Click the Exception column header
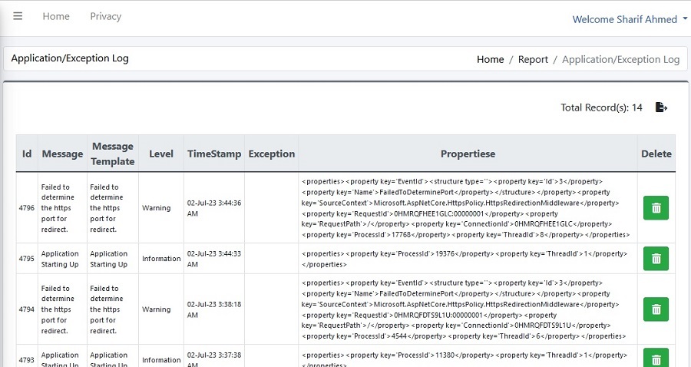This screenshot has width=691, height=367. [272, 154]
